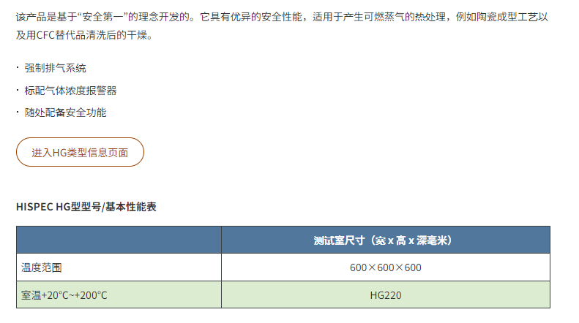This screenshot has width=579, height=323.
Task: Click the 测试室尺寸 table header cell
Action: pos(386,240)
